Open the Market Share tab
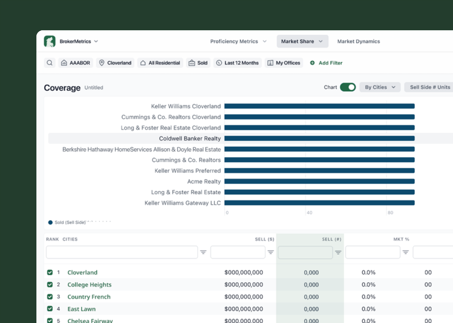453x323 pixels. (303, 41)
